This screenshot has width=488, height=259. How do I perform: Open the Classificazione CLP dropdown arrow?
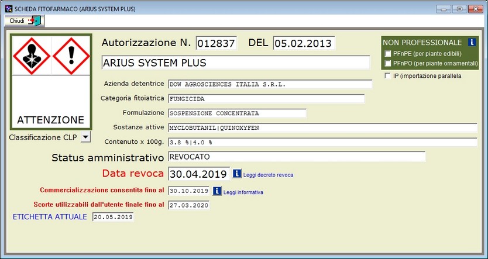click(85, 137)
